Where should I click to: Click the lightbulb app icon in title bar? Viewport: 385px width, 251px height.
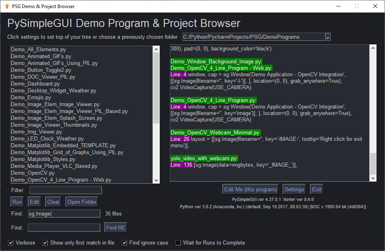pos(6,6)
